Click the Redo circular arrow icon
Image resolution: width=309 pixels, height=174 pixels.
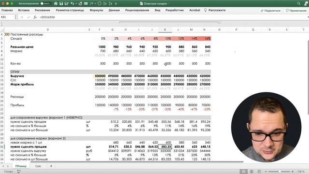[80, 3]
